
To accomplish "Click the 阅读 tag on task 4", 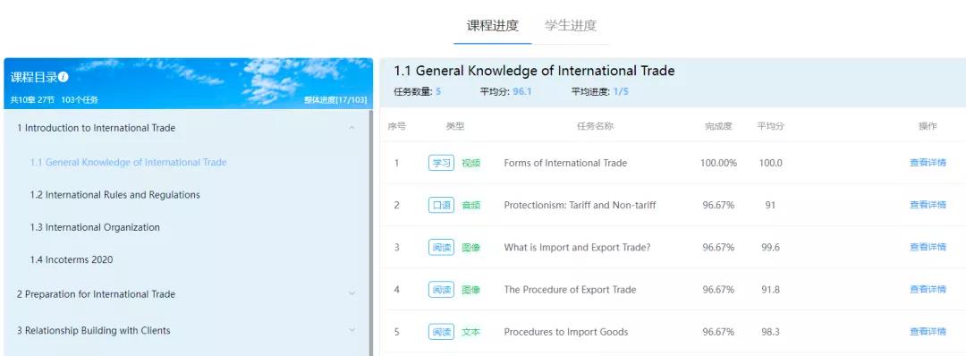I will click(x=441, y=290).
